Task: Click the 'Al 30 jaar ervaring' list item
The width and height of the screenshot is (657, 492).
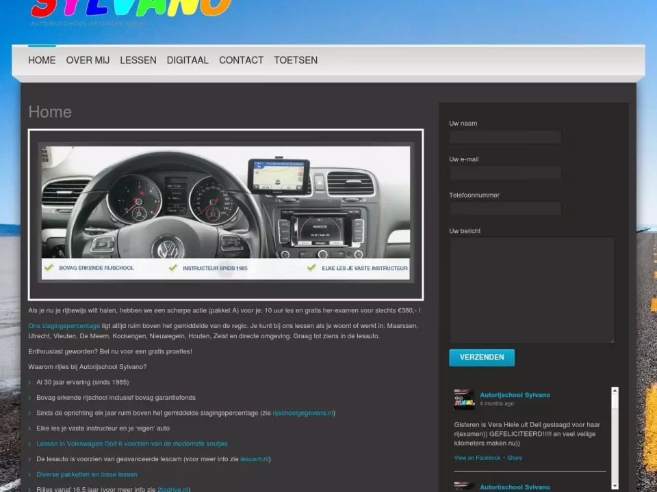Action: pos(83,382)
